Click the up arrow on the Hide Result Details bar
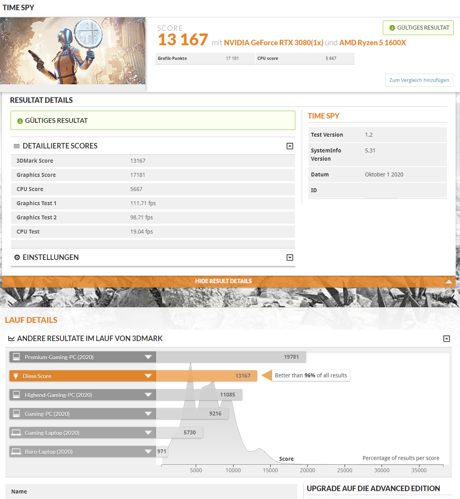The image size is (460, 499). tap(449, 282)
